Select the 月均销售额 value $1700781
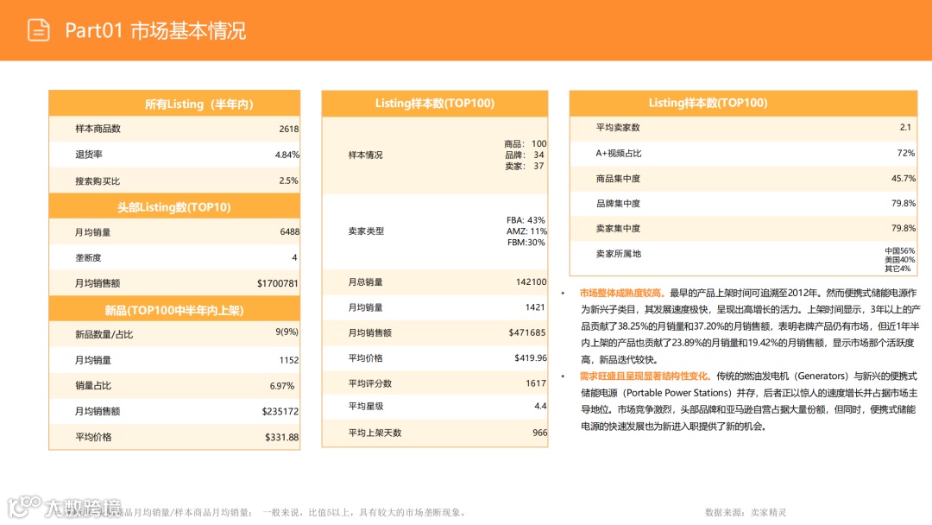Viewport: 932px width, 525px height. [278, 283]
